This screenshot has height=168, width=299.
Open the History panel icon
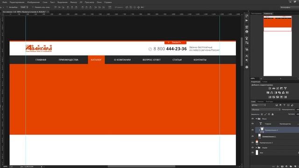tap(247, 16)
